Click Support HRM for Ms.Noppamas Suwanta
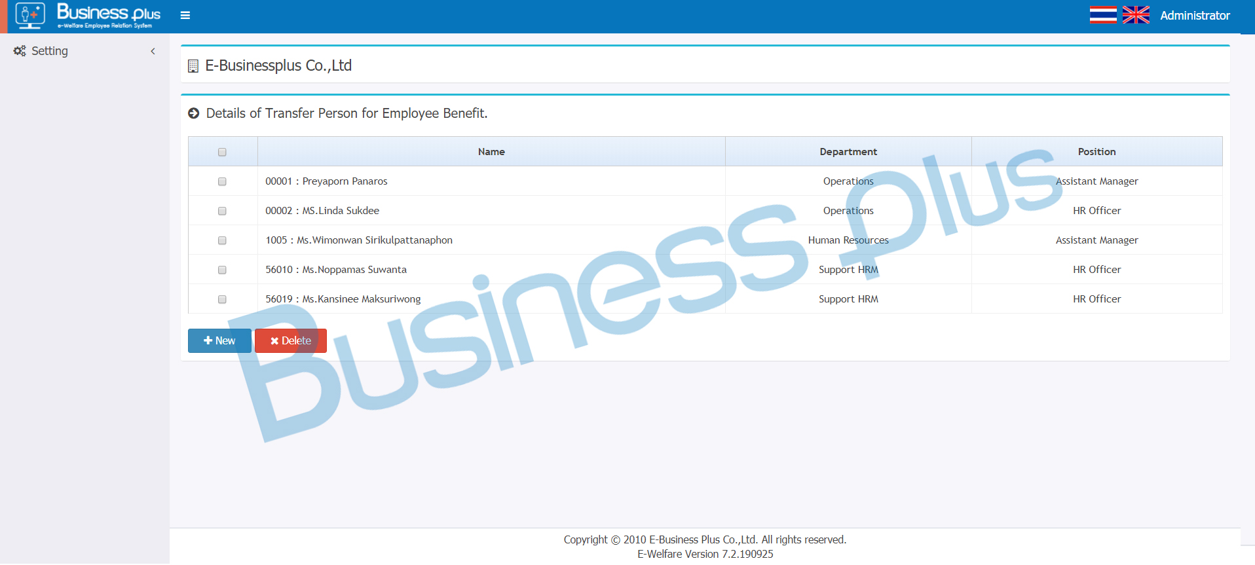The height and width of the screenshot is (565, 1255). click(848, 270)
